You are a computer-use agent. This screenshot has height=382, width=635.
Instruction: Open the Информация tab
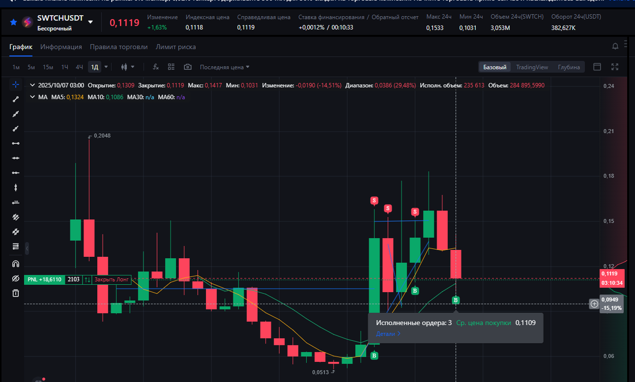tap(61, 46)
